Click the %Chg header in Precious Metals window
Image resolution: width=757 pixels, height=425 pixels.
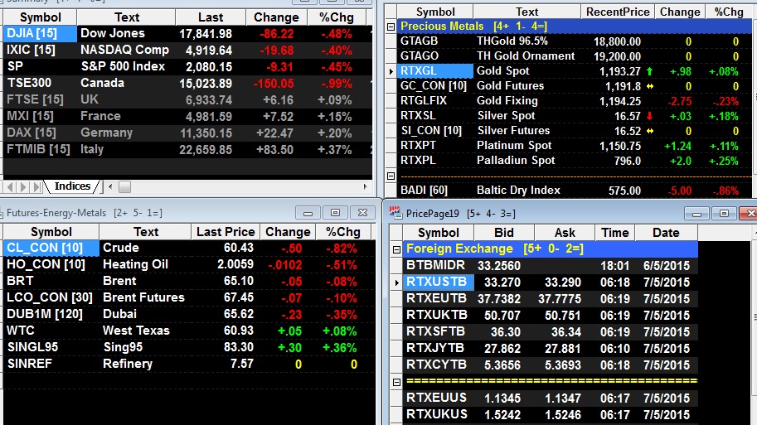pyautogui.click(x=729, y=12)
